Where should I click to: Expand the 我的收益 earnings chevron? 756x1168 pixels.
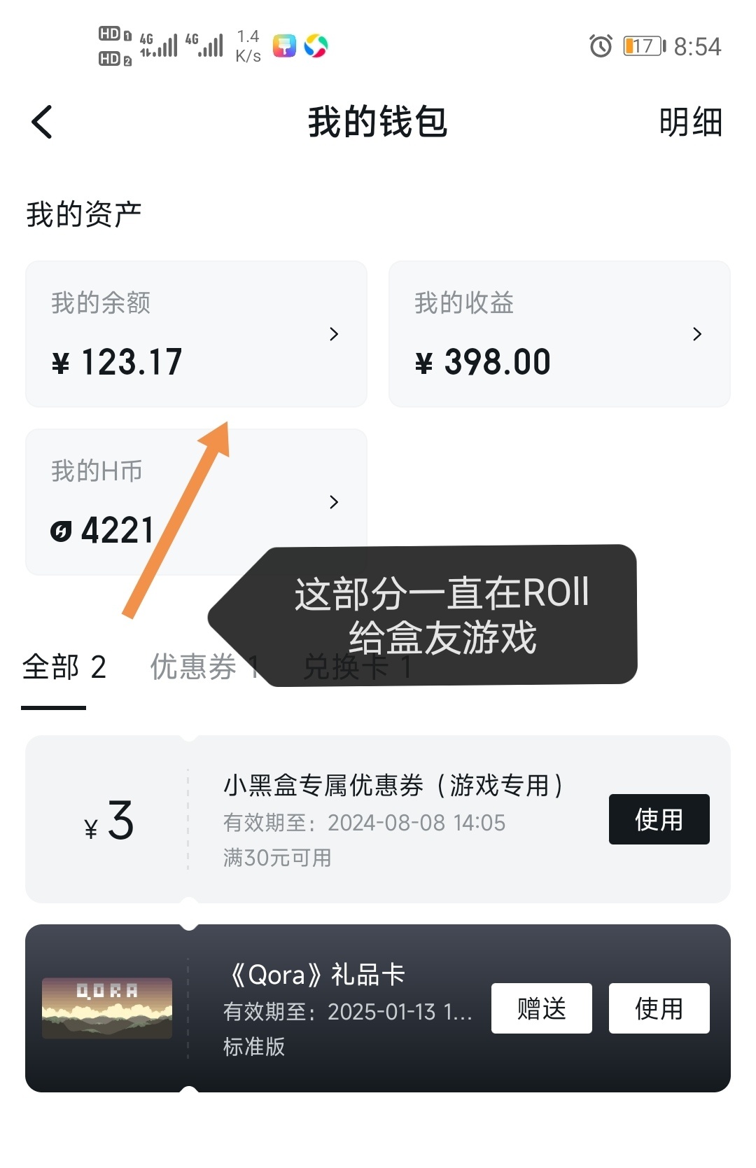pos(696,334)
